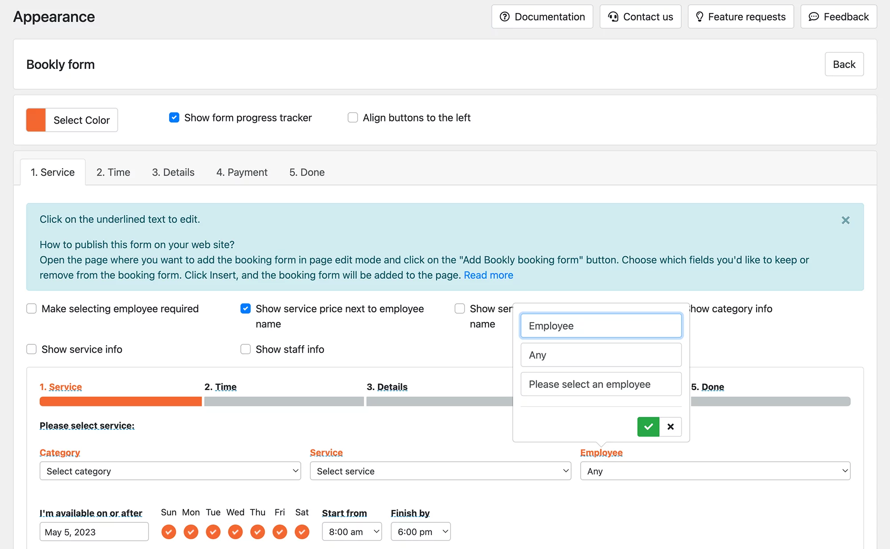890x549 pixels.
Task: Click the Feedback button
Action: click(838, 17)
